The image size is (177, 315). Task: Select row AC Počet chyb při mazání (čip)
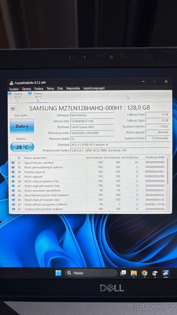pyautogui.click(x=89, y=186)
